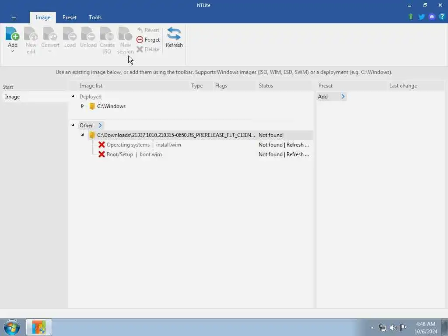Click the green update arrow icon
The height and width of the screenshot is (336, 448).
[411, 17]
